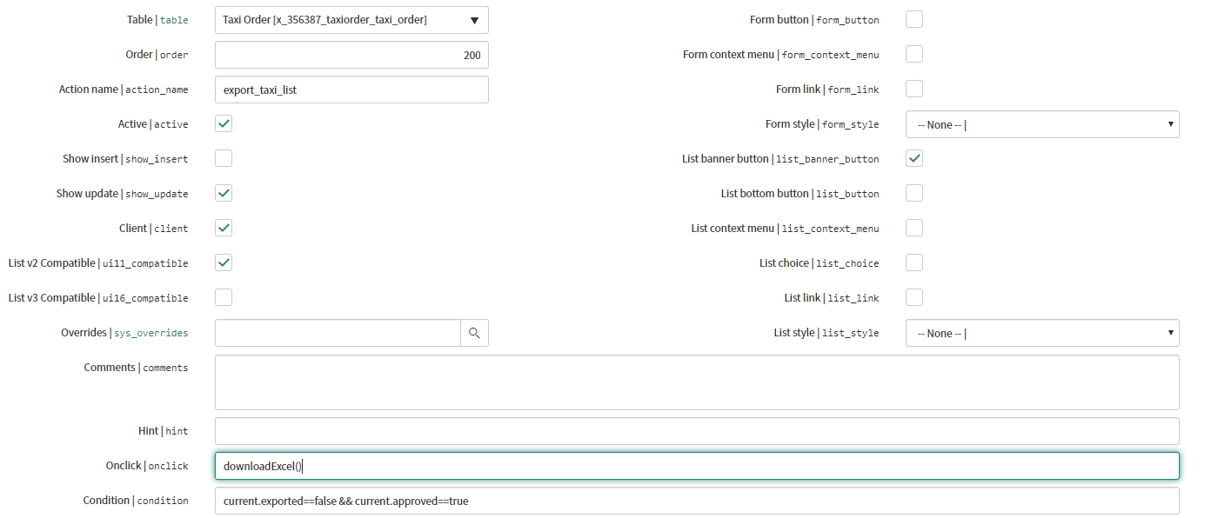
Task: Uncheck the Client checkbox
Action: (224, 228)
